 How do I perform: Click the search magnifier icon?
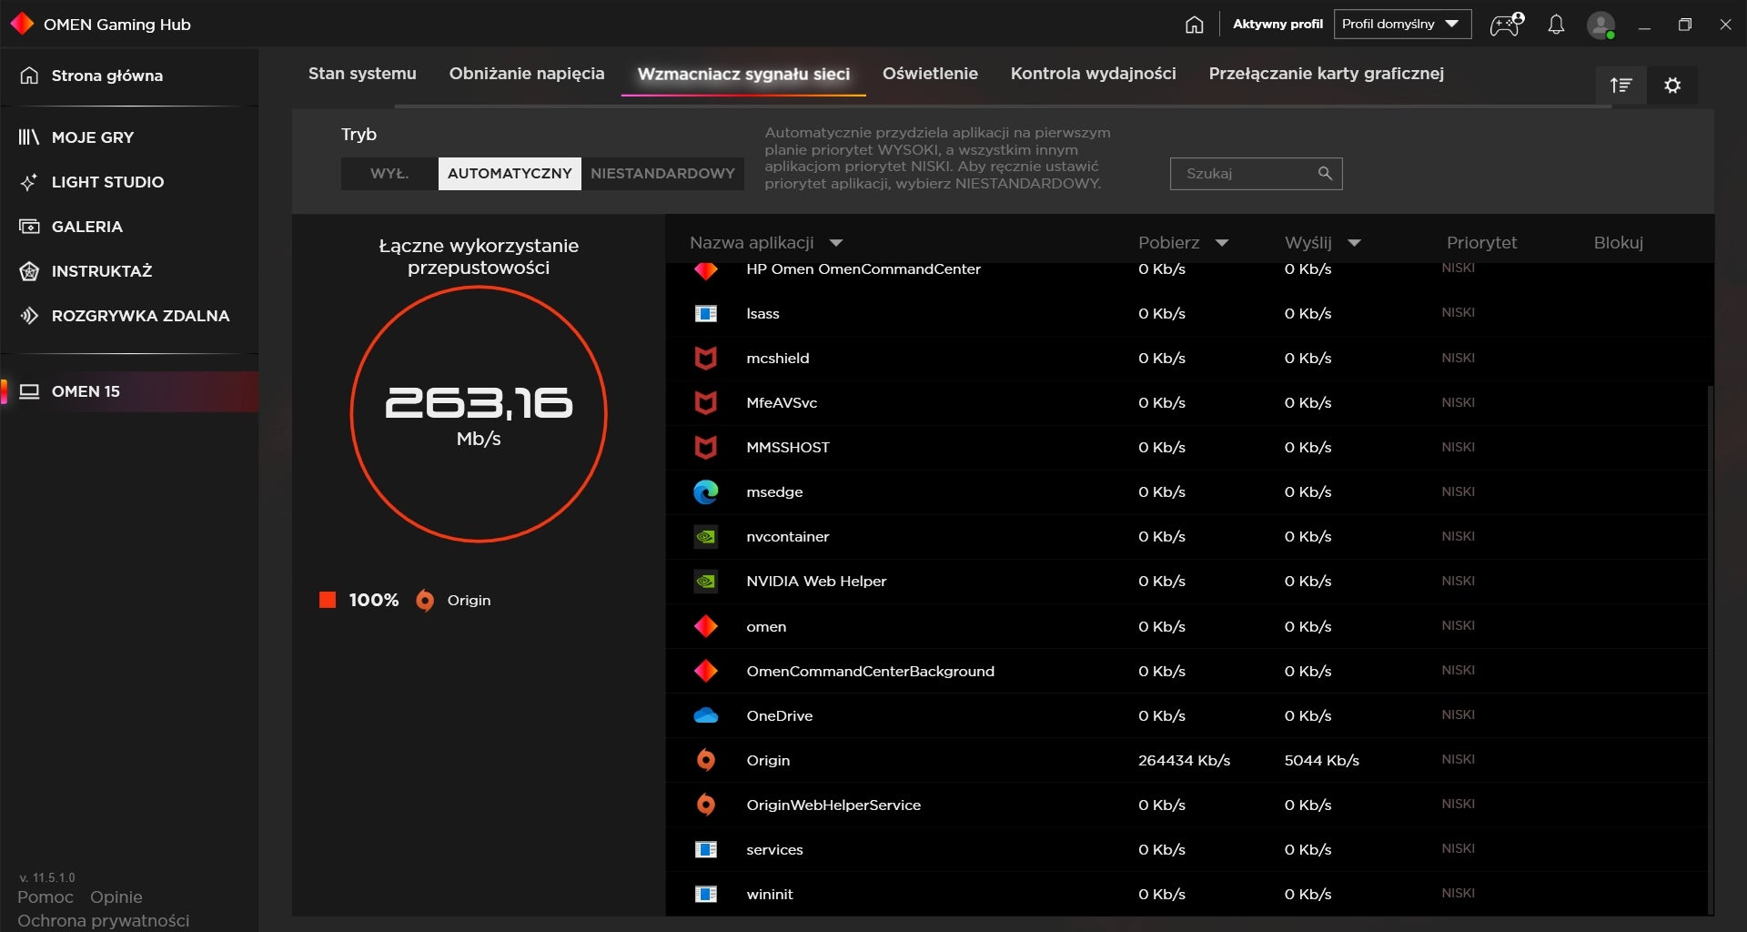(1325, 173)
